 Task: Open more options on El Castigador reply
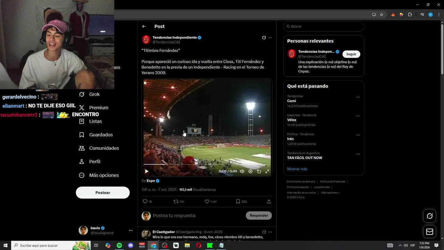[270, 232]
